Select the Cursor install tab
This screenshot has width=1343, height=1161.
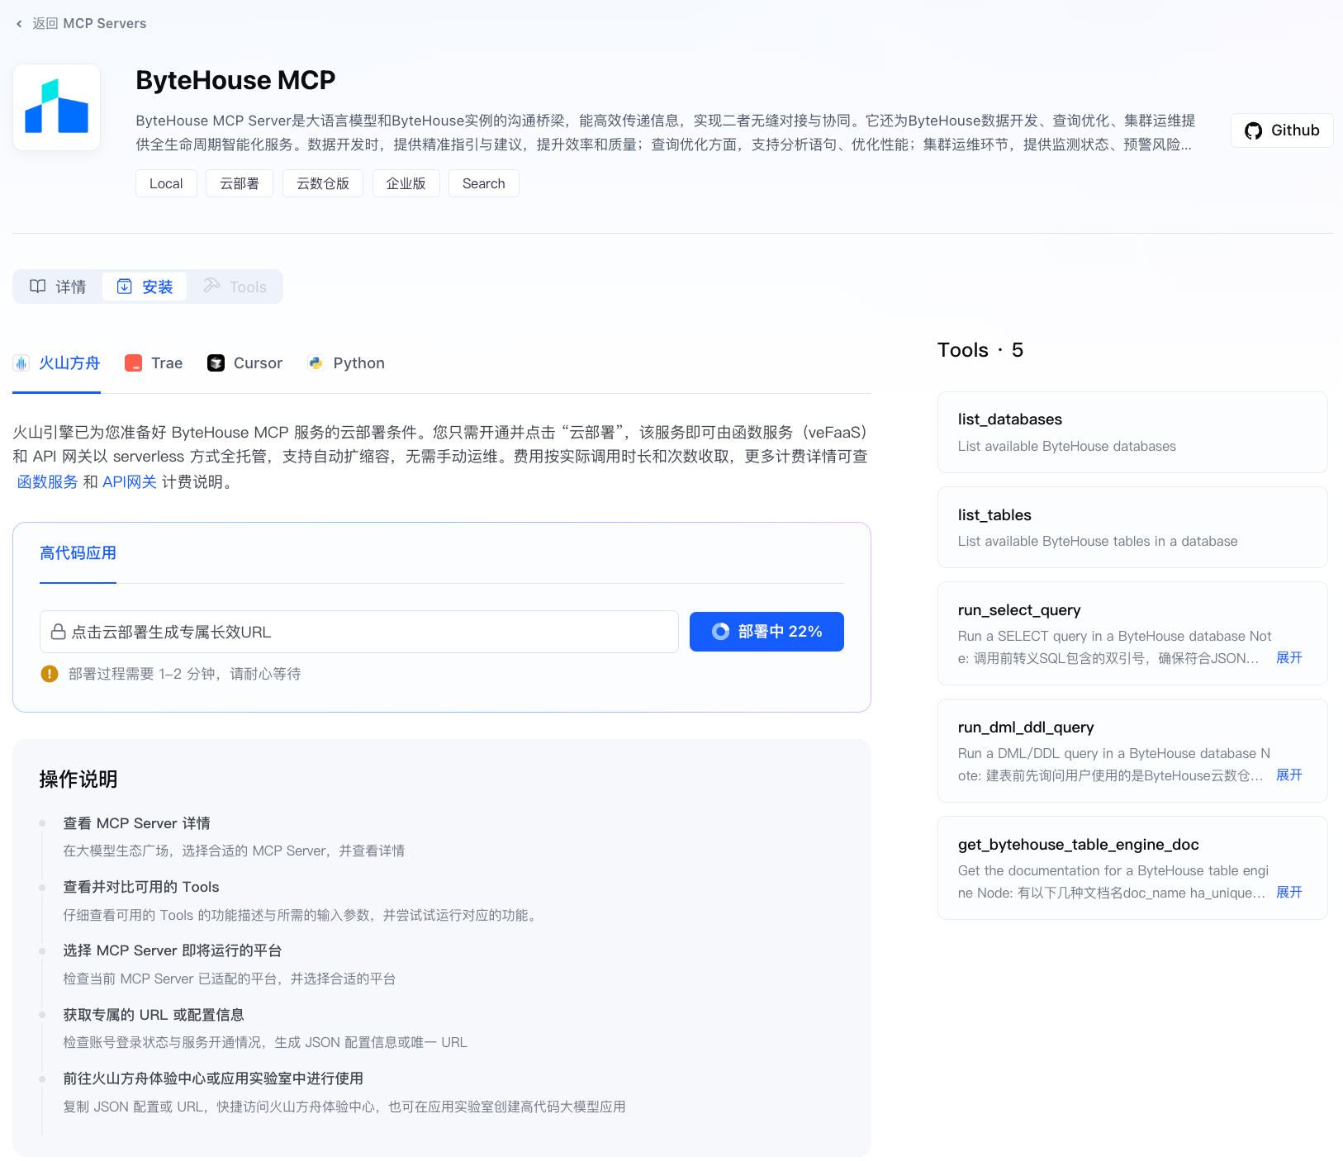(x=244, y=363)
